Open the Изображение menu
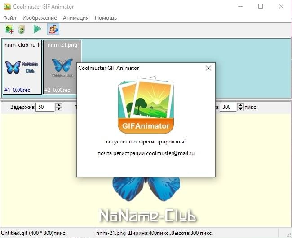Screen dimensions: 292x238 (40, 18)
